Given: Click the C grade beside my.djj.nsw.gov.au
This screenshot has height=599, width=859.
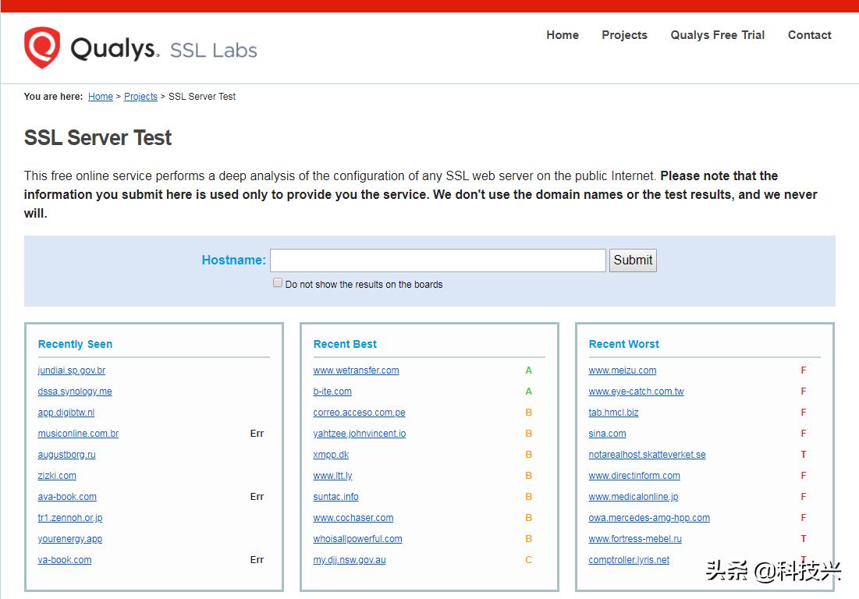Looking at the screenshot, I should tap(528, 559).
